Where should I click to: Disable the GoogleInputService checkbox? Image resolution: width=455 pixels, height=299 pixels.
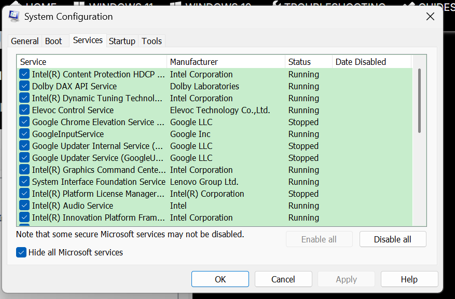coord(24,133)
